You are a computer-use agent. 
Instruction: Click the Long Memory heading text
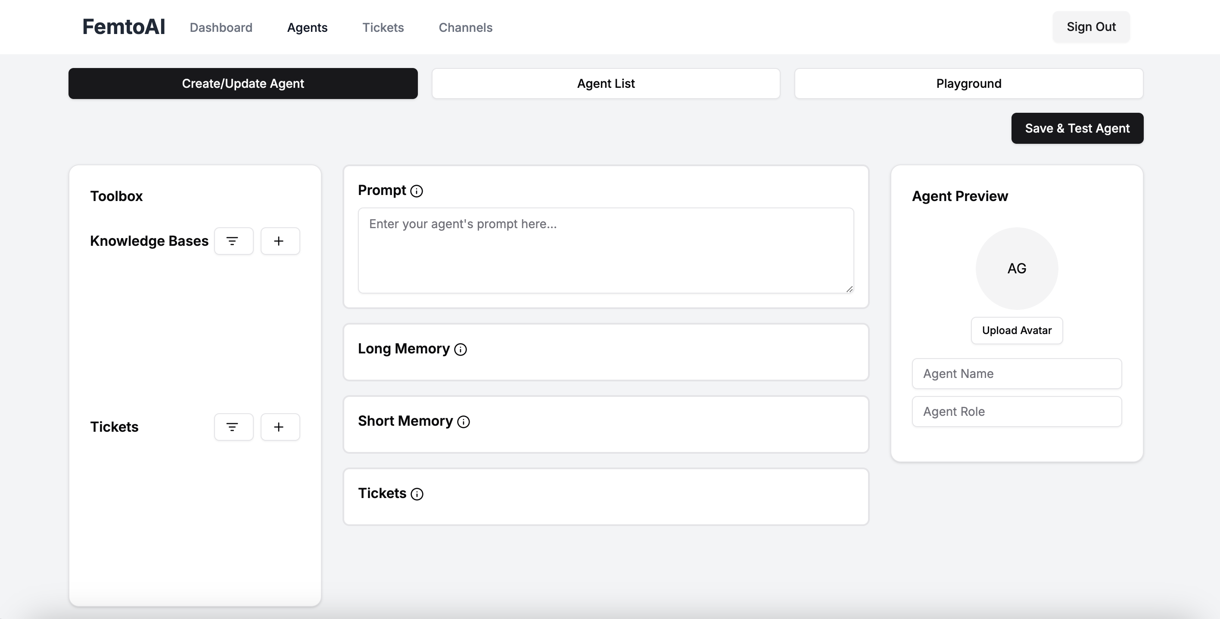point(404,349)
